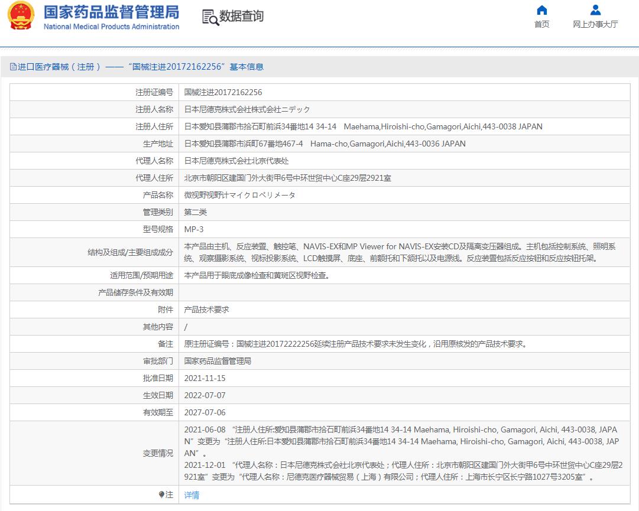639x511 pixels.
Task: Open the 数据查询 search icon
Action: [210, 18]
